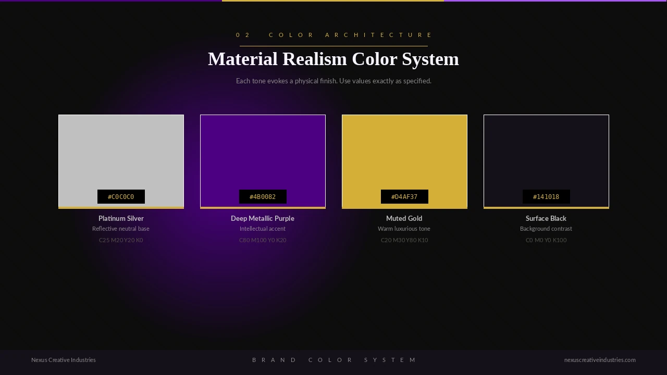Click the Platinum Silver name label
Screen dimensions: 667x375
coord(121,218)
